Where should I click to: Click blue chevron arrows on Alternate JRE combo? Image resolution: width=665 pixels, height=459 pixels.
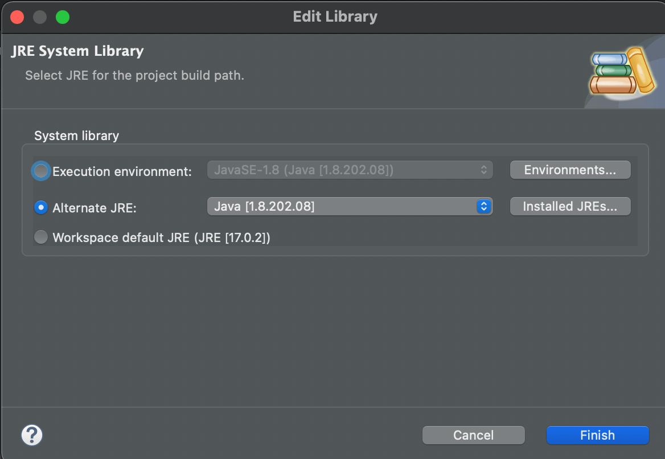tap(483, 206)
